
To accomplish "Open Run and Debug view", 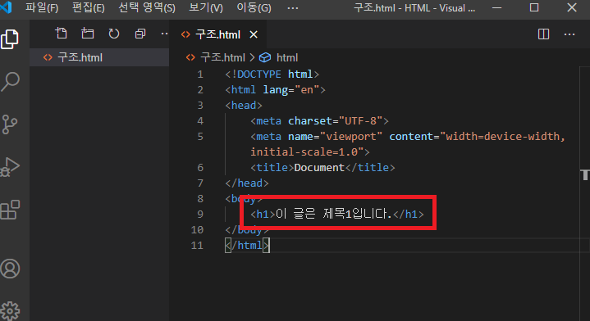I will point(10,167).
